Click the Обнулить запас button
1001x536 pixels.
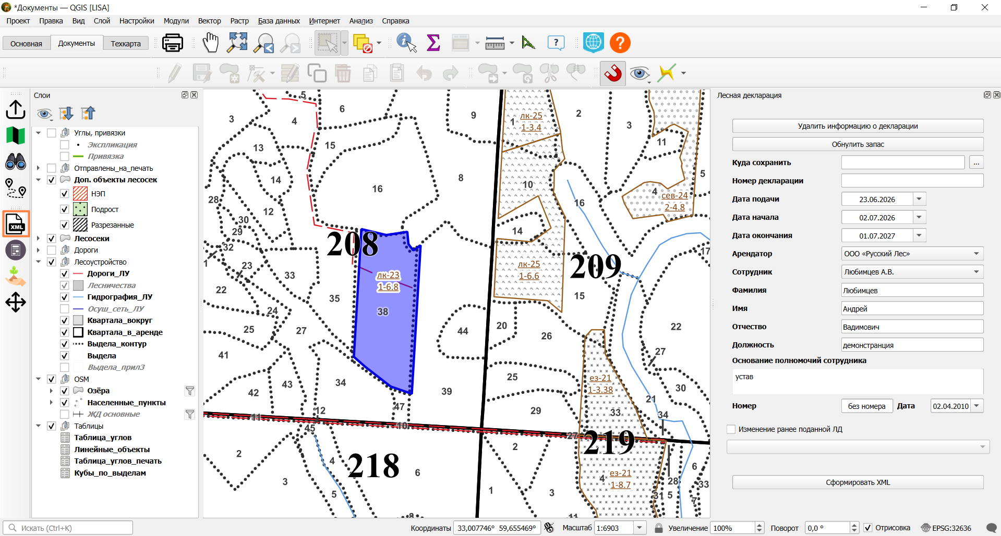[858, 144]
